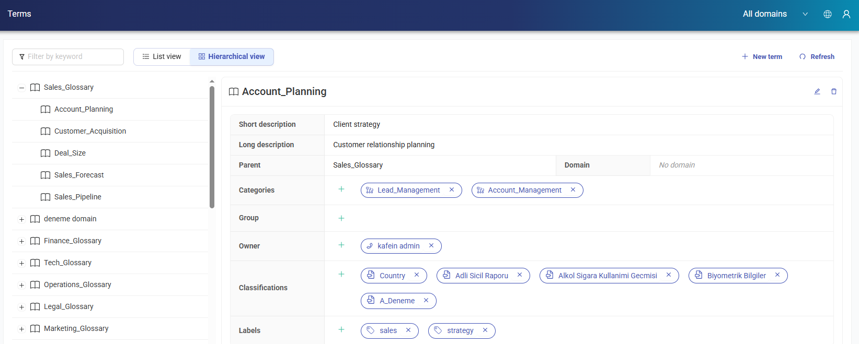
Task: Click the New term button
Action: pos(762,56)
